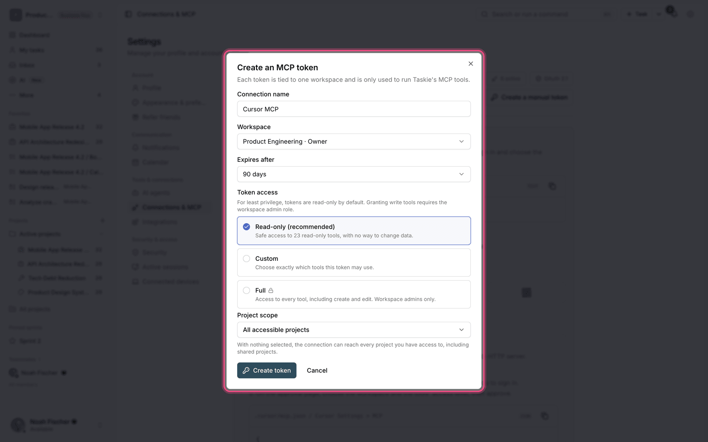Click the Create token button

(267, 370)
